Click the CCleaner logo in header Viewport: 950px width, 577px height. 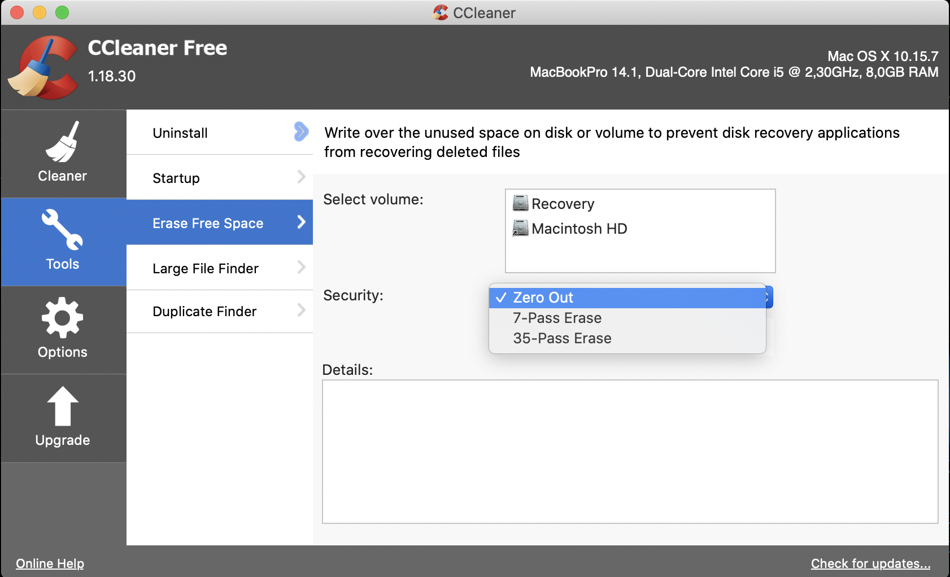pyautogui.click(x=43, y=68)
